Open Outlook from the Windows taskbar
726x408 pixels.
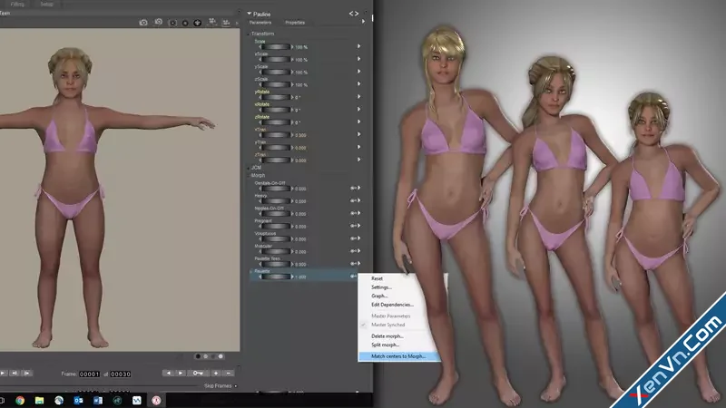(78, 401)
